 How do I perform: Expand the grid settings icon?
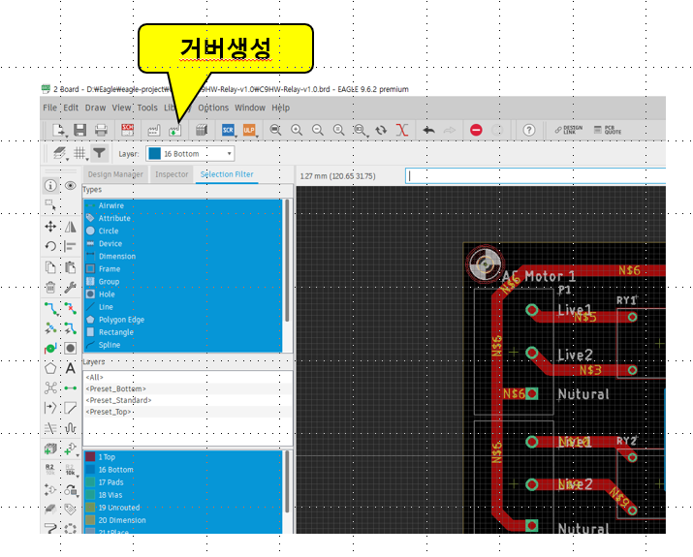(x=80, y=153)
